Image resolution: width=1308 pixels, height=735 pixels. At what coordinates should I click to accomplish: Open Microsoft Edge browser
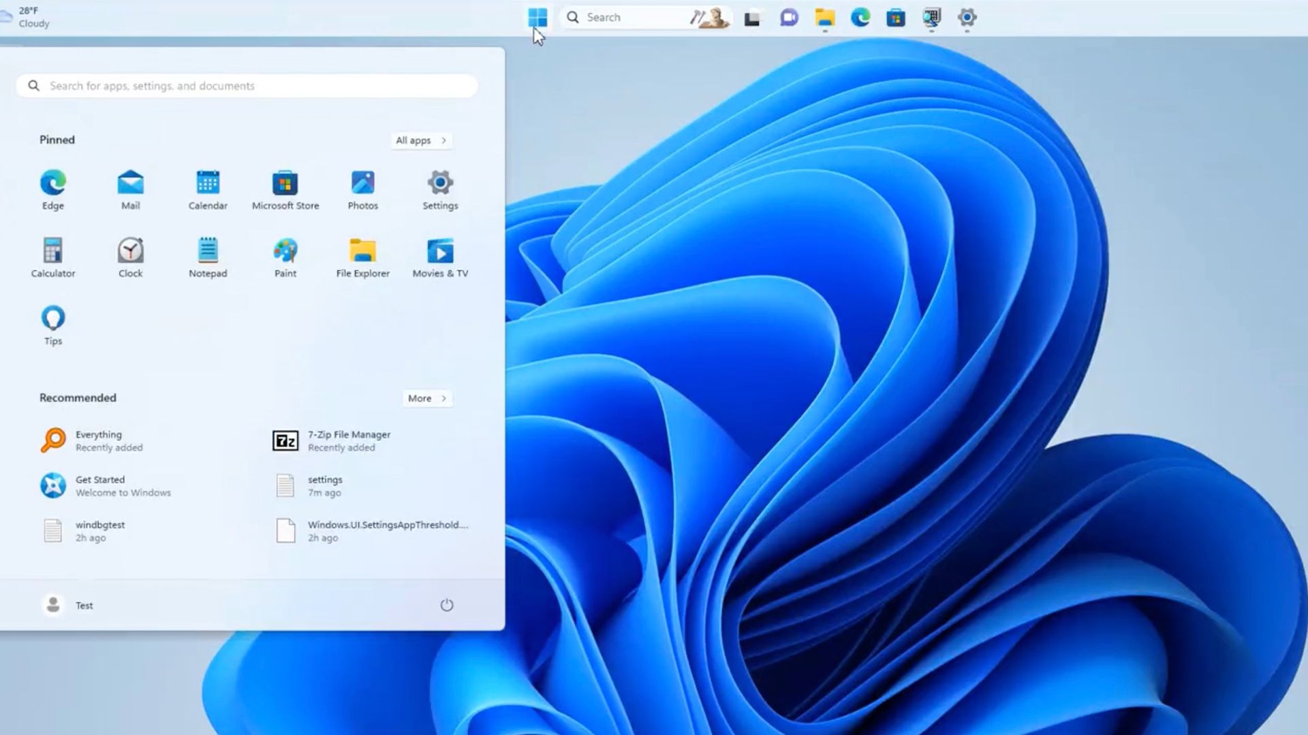53,183
